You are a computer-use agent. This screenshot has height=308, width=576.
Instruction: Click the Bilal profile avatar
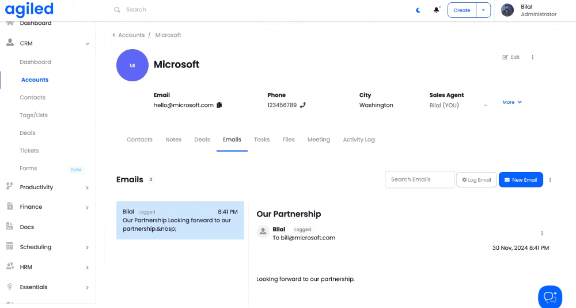[x=507, y=10]
